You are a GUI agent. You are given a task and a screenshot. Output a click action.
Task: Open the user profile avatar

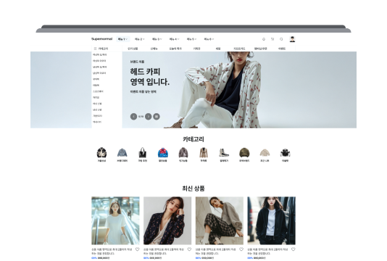292,39
